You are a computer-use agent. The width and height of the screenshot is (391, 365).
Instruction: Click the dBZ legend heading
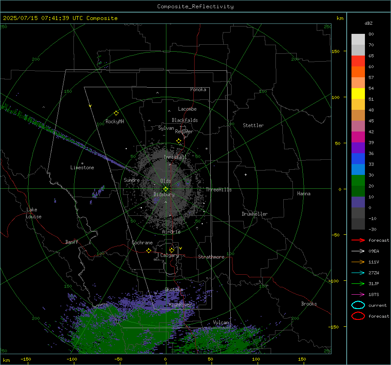pyautogui.click(x=368, y=23)
